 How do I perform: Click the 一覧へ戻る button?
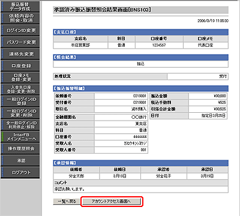point(67,202)
